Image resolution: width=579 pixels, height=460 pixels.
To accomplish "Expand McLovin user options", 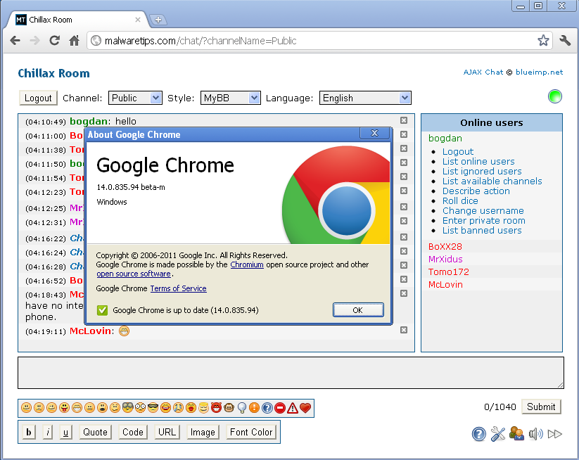I will coord(445,285).
